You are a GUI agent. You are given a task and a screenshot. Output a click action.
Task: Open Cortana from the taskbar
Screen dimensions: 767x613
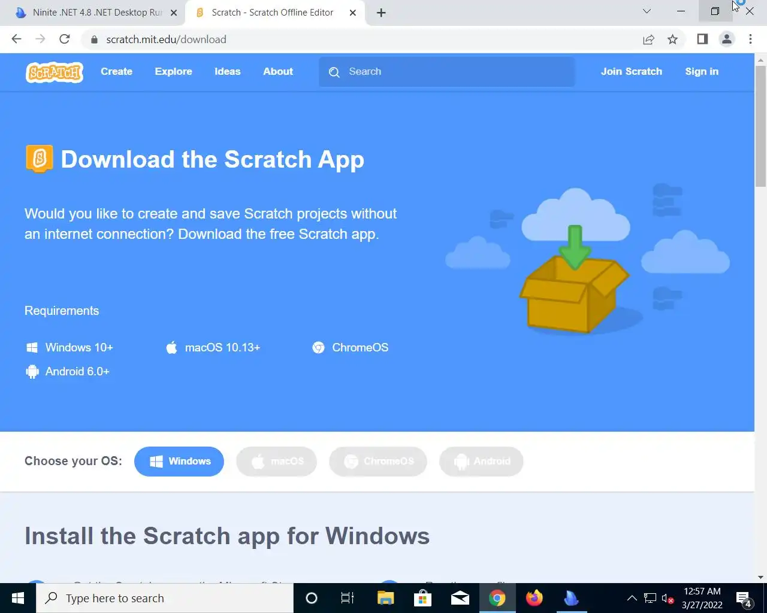[x=312, y=598]
